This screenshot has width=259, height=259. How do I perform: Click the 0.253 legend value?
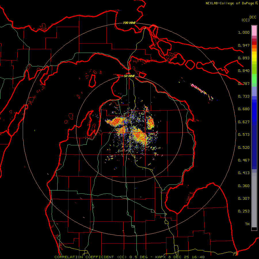(244, 211)
